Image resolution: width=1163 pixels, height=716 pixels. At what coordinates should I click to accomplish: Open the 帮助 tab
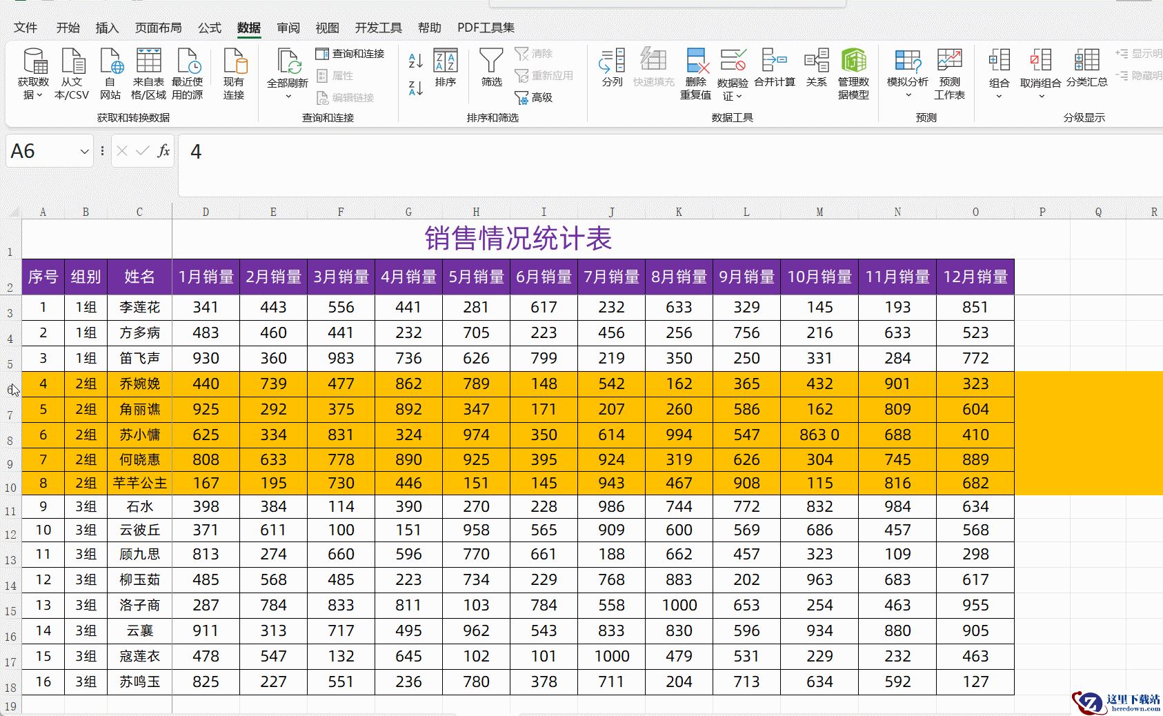(x=430, y=28)
